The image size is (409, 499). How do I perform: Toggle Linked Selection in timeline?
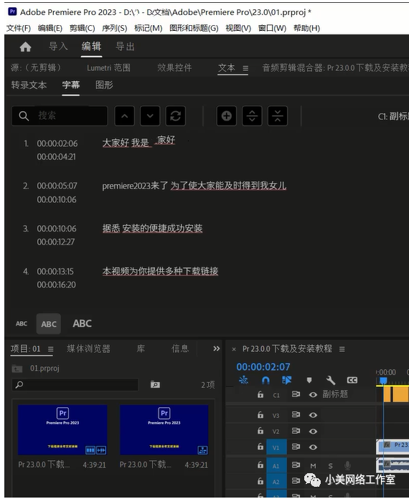pos(286,380)
